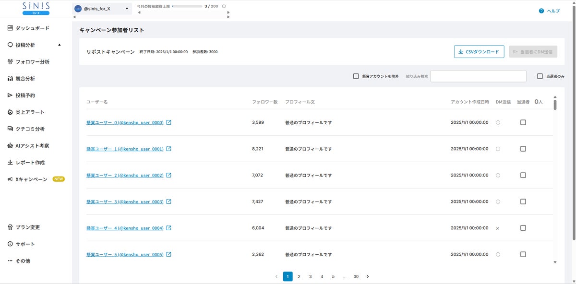Enable 懸賞アカウントを除外 checkbox
This screenshot has width=576, height=284.
(356, 76)
